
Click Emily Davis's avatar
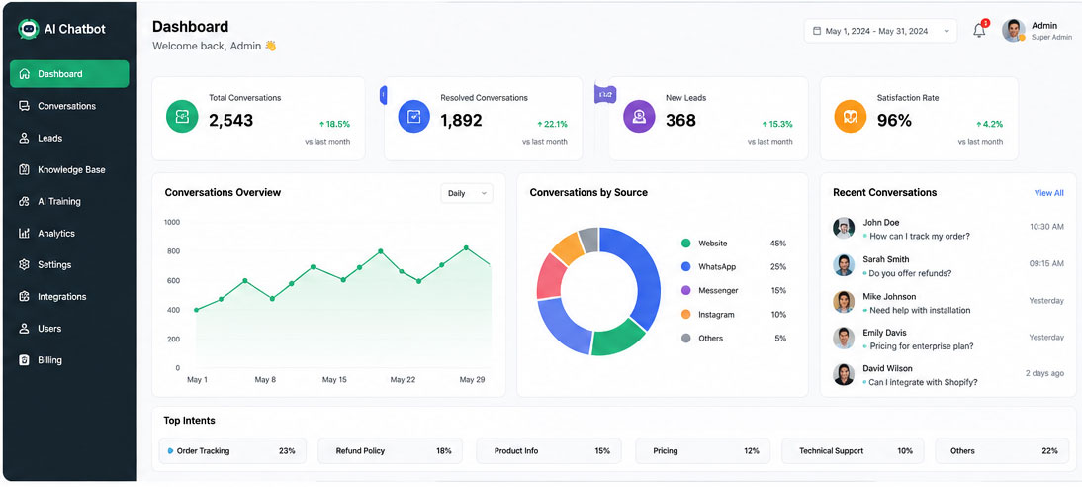pyautogui.click(x=844, y=338)
